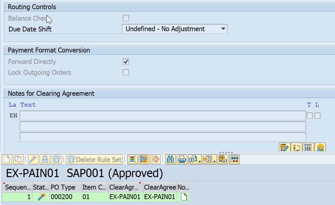Click the padlock lock toolbar icon

(x=45, y=159)
